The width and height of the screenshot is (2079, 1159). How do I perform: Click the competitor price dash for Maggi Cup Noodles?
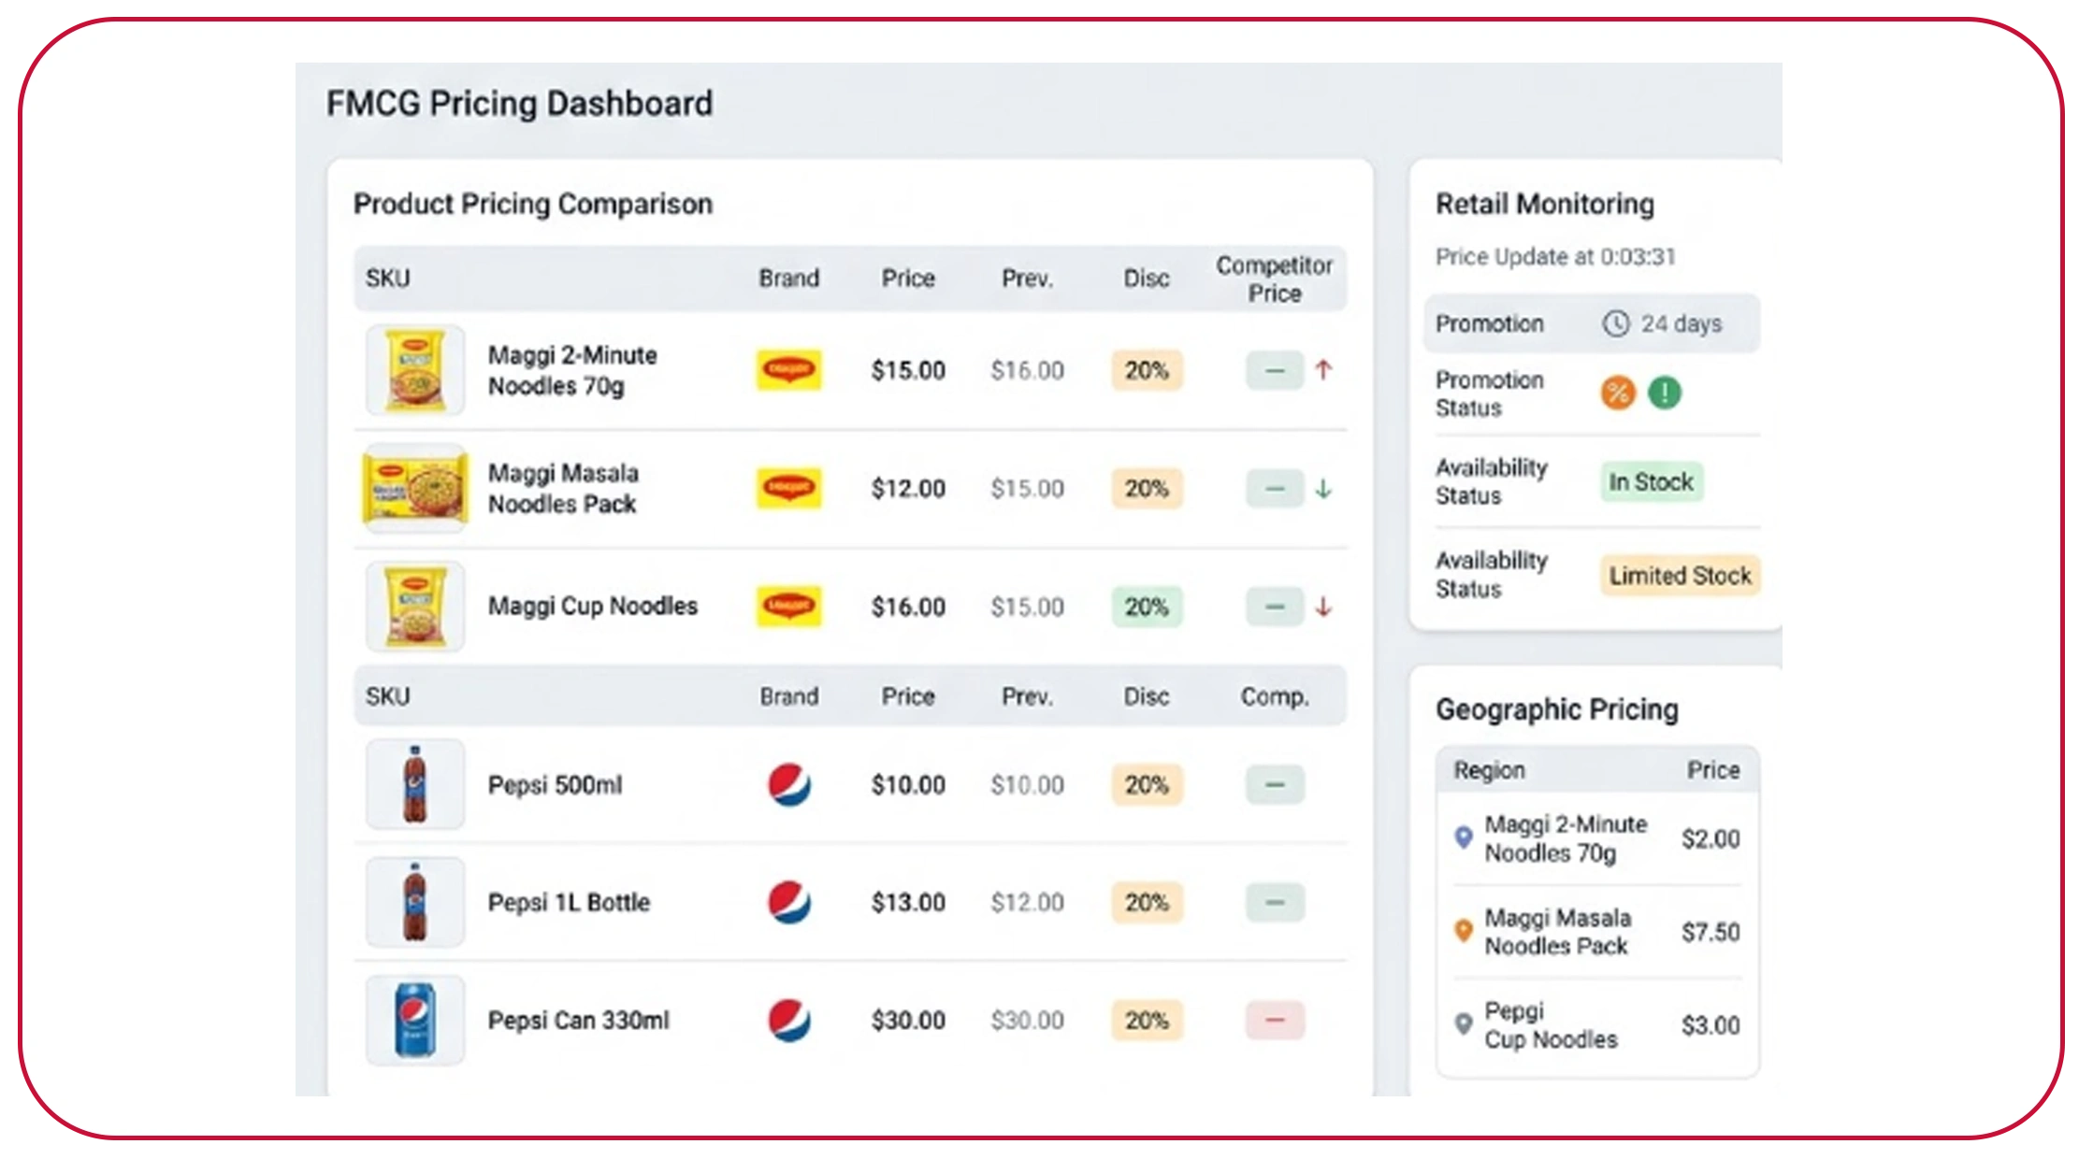(1274, 607)
